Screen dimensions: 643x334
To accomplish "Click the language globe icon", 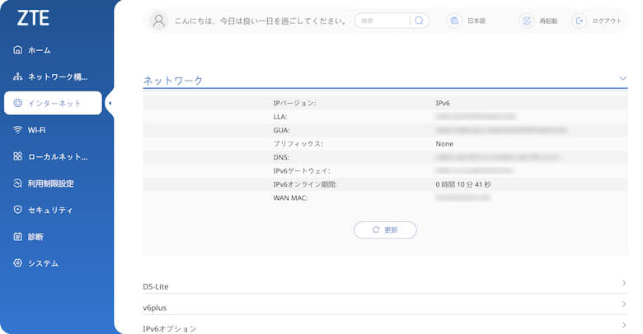I will click(x=453, y=21).
